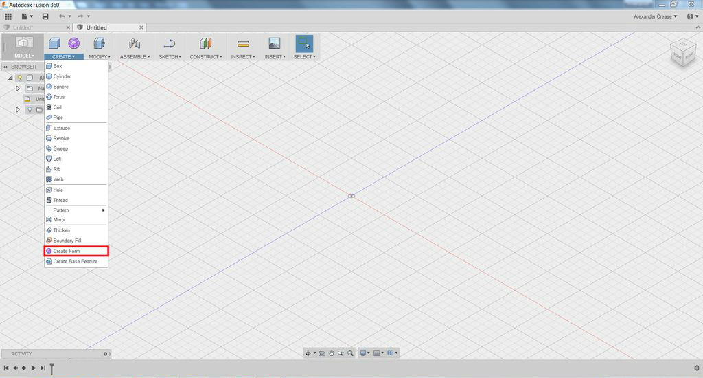
Task: Choose Box from the Create menu
Action: click(76, 66)
